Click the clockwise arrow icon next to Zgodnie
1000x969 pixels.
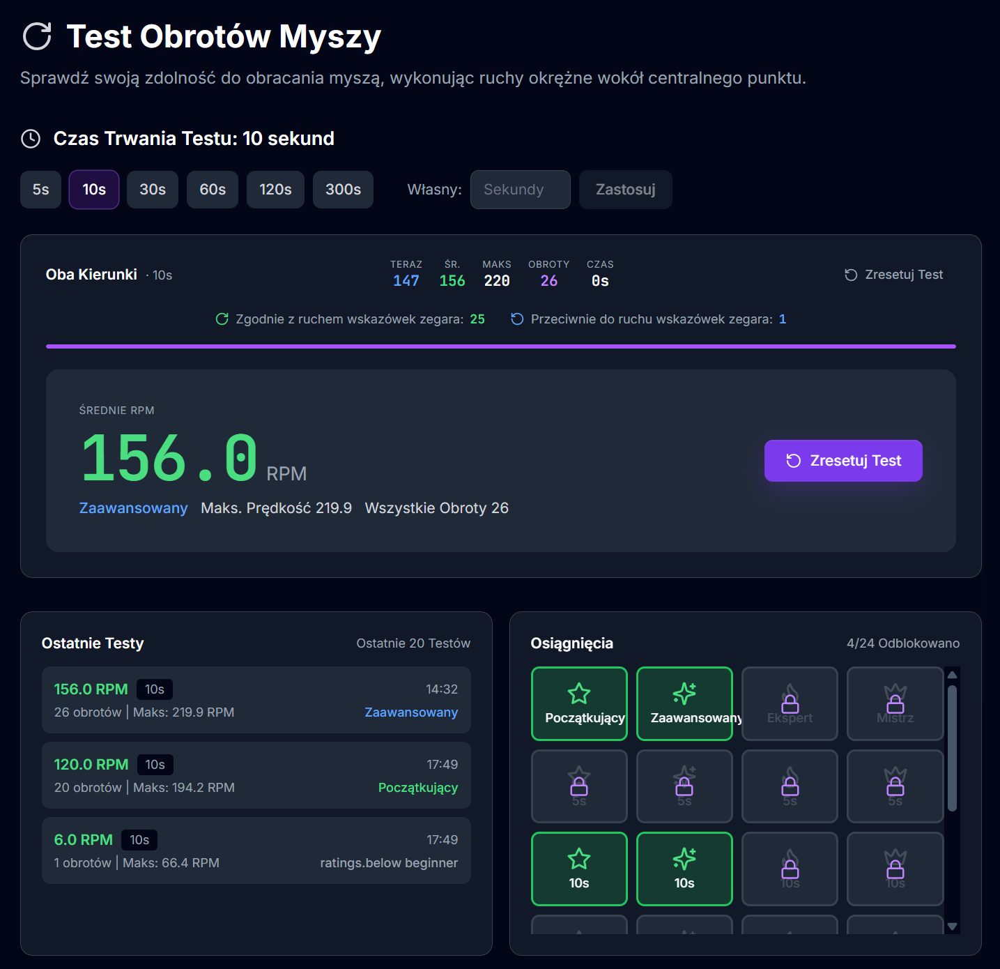(222, 319)
